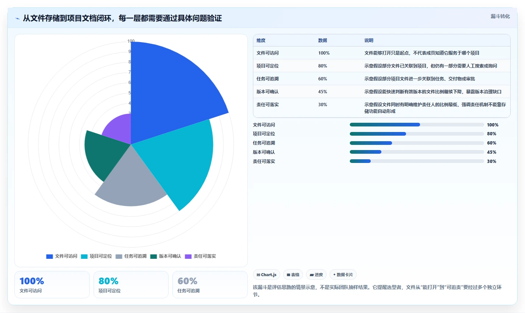
Task: Click description starting 文件能够打开只是起点
Action: click(422, 53)
